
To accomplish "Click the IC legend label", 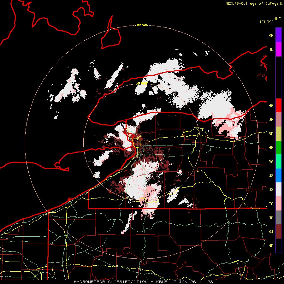I will pos(271,204).
